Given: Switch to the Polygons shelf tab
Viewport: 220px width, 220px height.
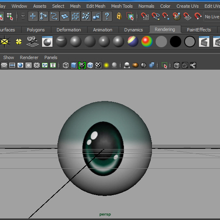Looking at the screenshot, I should point(36,30).
